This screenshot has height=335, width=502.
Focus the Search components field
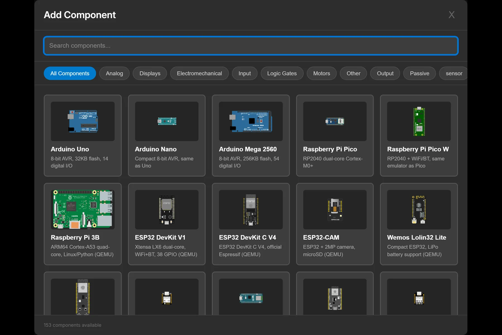click(x=251, y=46)
